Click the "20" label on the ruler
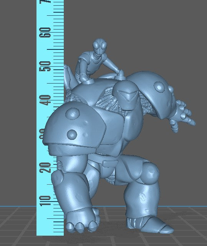 click(45, 167)
